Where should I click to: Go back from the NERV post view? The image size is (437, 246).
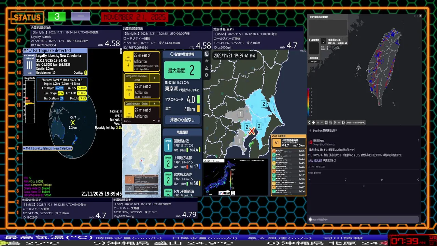pos(310,131)
